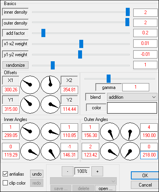Open the blend mode addition dropdown
The image size is (159, 192).
point(132,97)
